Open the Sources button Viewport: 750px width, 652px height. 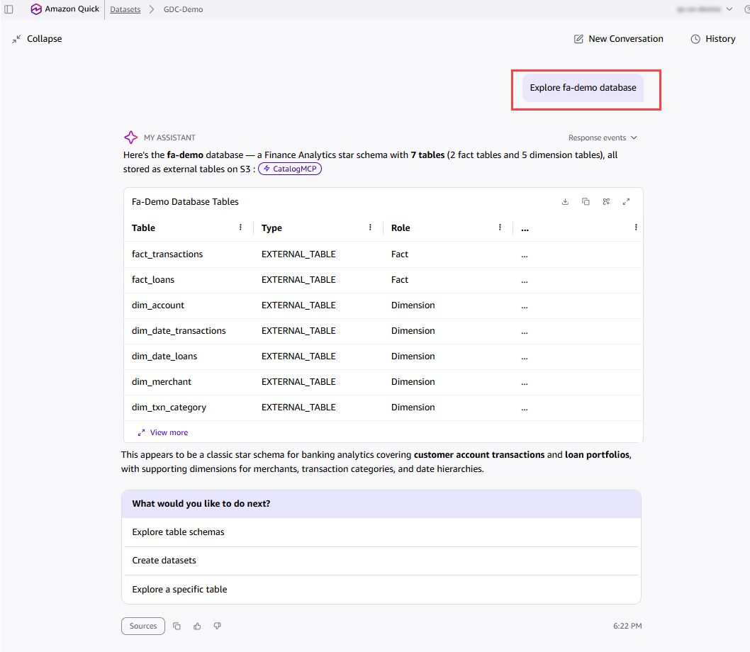[x=143, y=626]
